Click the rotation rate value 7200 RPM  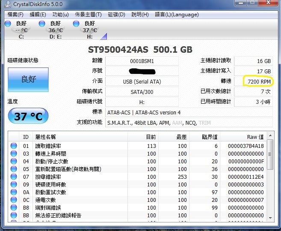[253, 82]
